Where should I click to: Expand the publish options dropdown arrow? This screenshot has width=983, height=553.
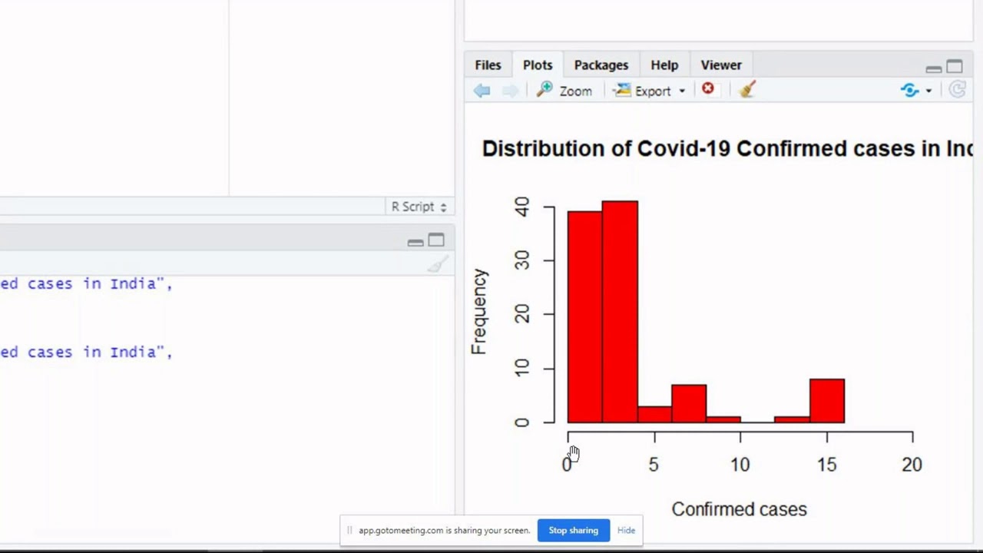928,91
